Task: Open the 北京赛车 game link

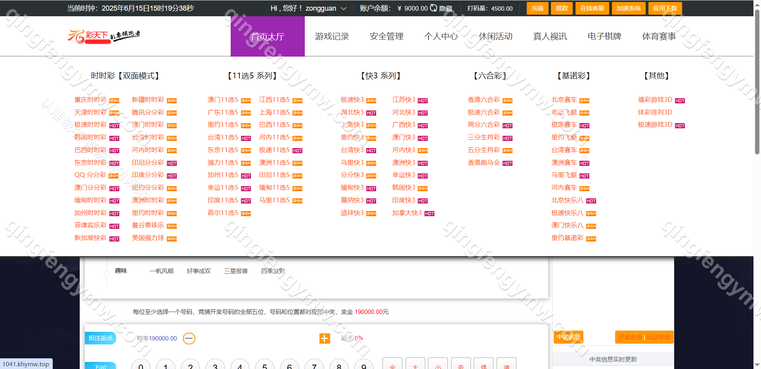Action: pos(564,100)
